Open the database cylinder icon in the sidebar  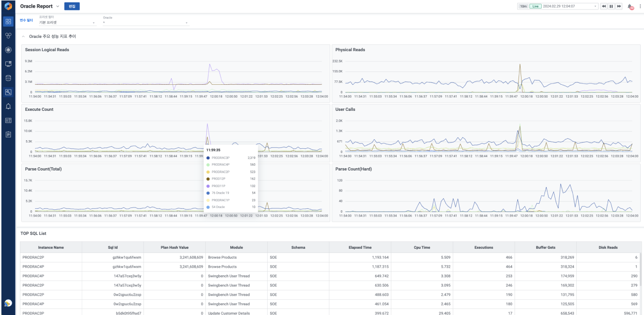[x=8, y=78]
